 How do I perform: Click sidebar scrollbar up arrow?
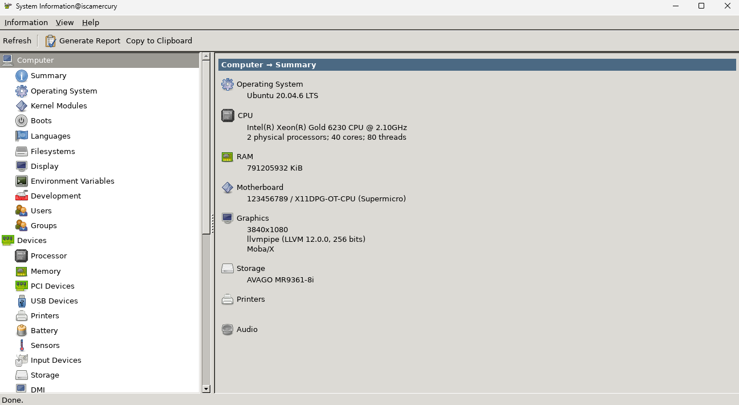tap(206, 56)
